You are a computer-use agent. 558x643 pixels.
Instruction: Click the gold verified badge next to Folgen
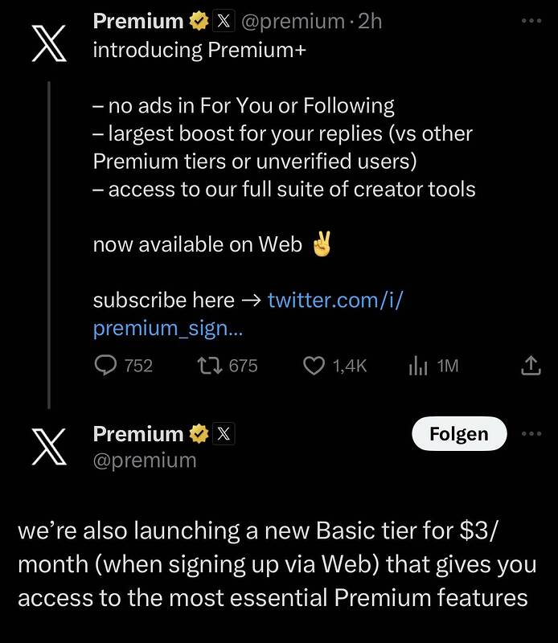click(199, 434)
